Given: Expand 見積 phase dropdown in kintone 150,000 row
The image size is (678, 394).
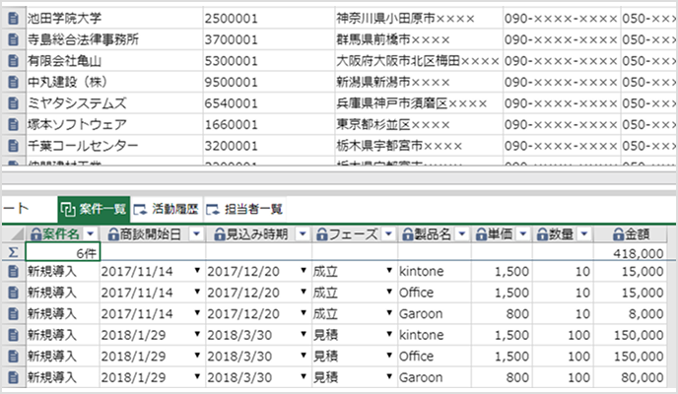Looking at the screenshot, I should tap(389, 334).
